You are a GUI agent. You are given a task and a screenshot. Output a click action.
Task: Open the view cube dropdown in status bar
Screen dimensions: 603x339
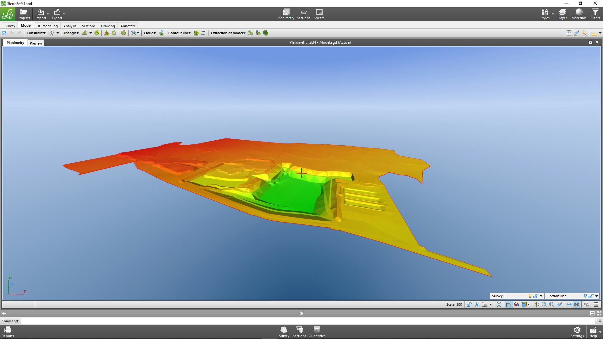coord(528,304)
